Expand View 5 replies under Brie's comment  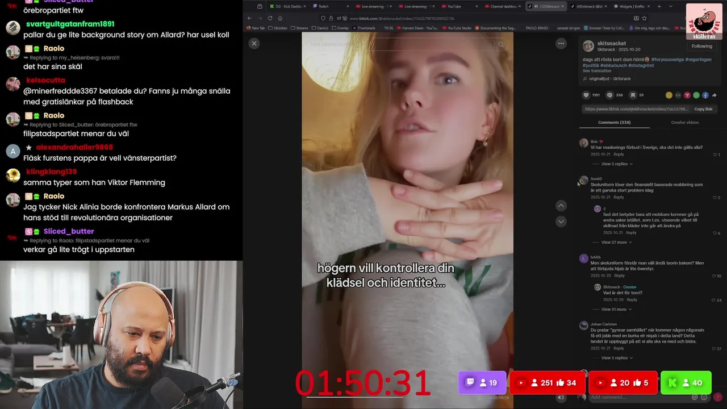[x=617, y=164]
